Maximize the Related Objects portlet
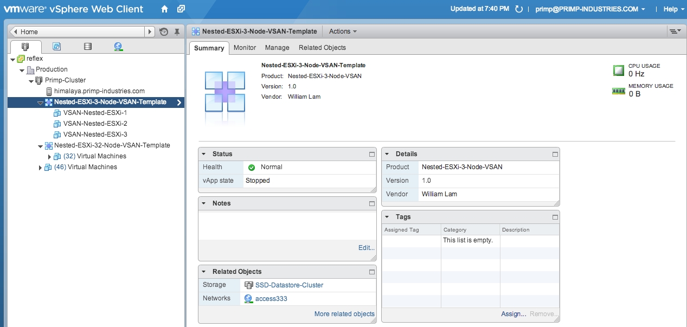The height and width of the screenshot is (327, 687). (372, 272)
